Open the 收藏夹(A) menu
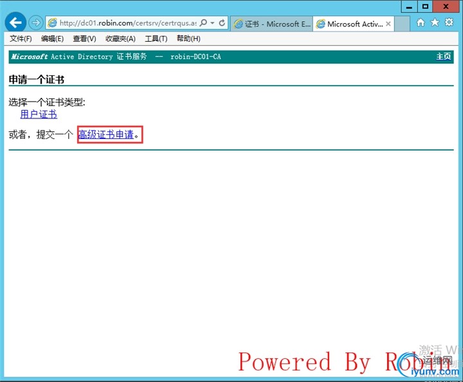The height and width of the screenshot is (382, 463). tap(120, 39)
